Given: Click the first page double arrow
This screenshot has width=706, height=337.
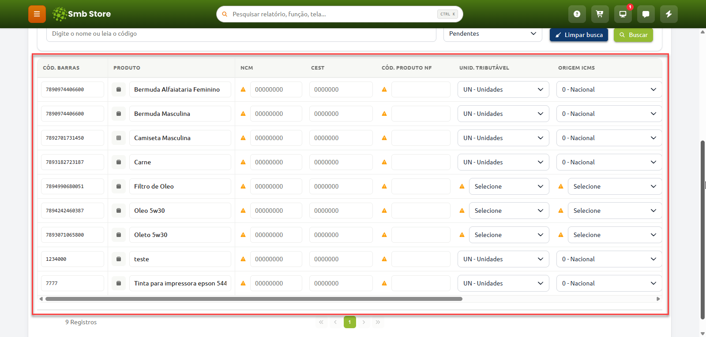Looking at the screenshot, I should pyautogui.click(x=321, y=322).
